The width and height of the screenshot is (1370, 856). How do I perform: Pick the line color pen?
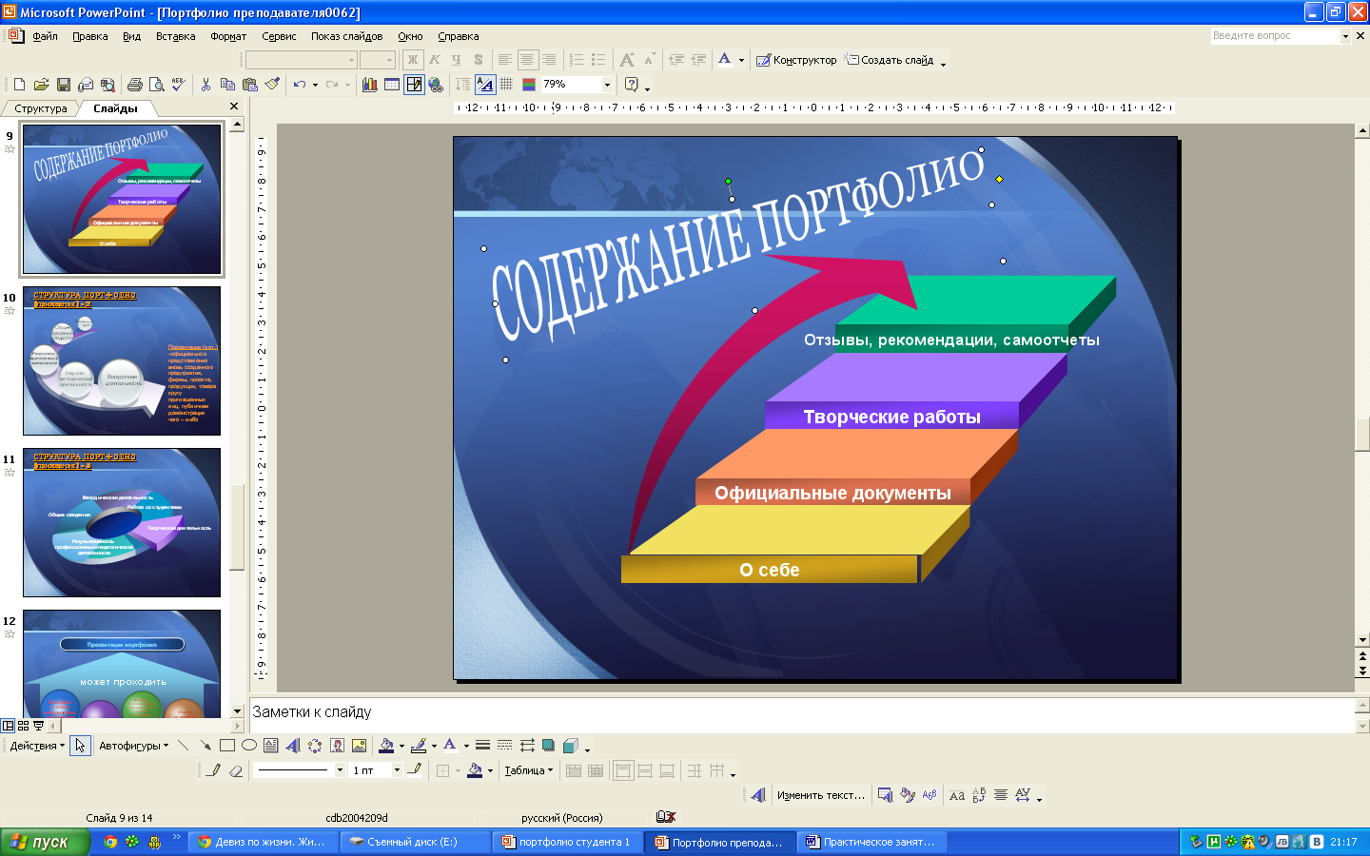[x=418, y=746]
